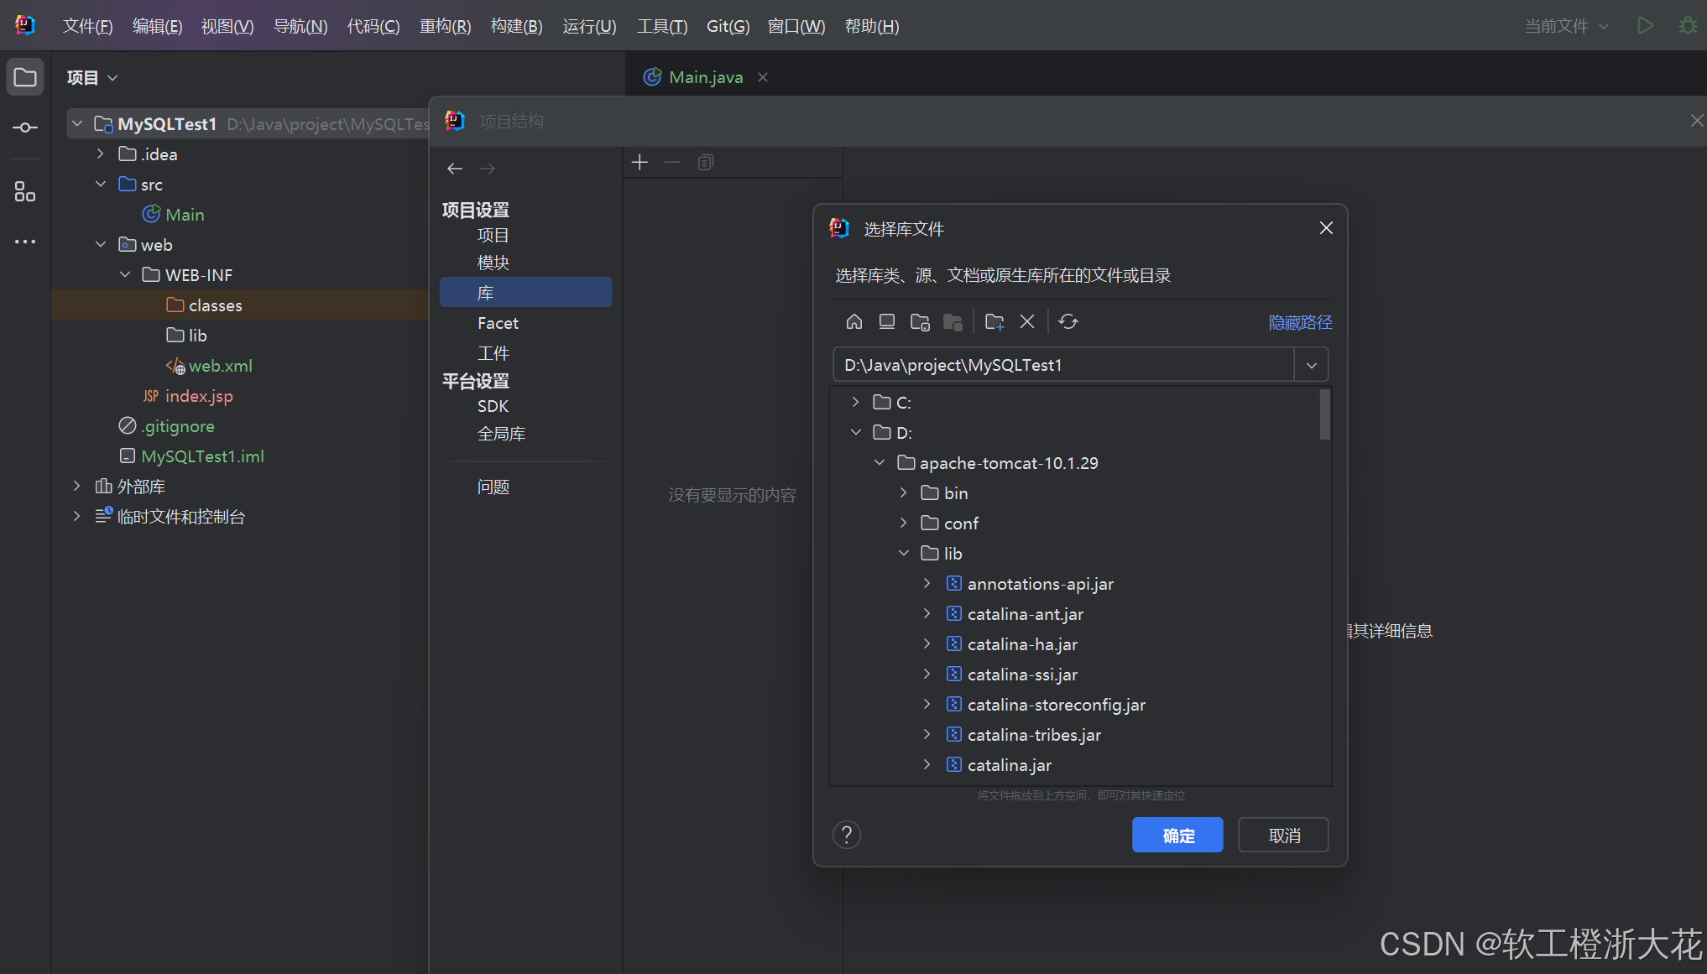Click the Desktop directory icon
The height and width of the screenshot is (974, 1707).
(x=886, y=322)
